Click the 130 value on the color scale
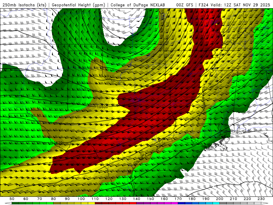 pyautogui.click(x=123, y=199)
